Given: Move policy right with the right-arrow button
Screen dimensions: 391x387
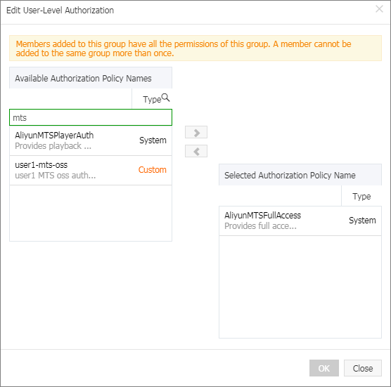Looking at the screenshot, I should click(x=196, y=132).
